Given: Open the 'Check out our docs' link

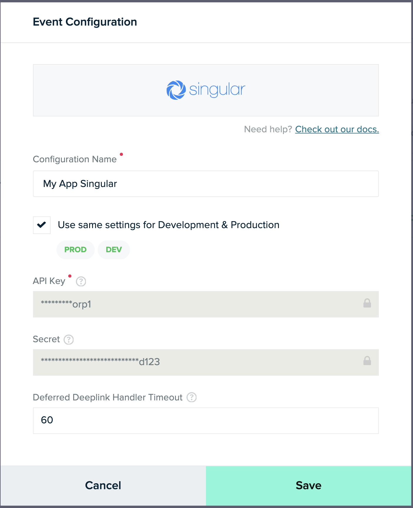Looking at the screenshot, I should coord(337,129).
